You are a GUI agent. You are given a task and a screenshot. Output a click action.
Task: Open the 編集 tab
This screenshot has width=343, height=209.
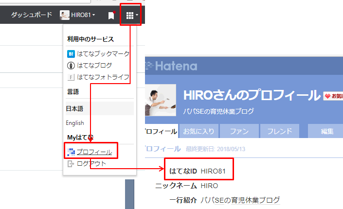pos(325,131)
